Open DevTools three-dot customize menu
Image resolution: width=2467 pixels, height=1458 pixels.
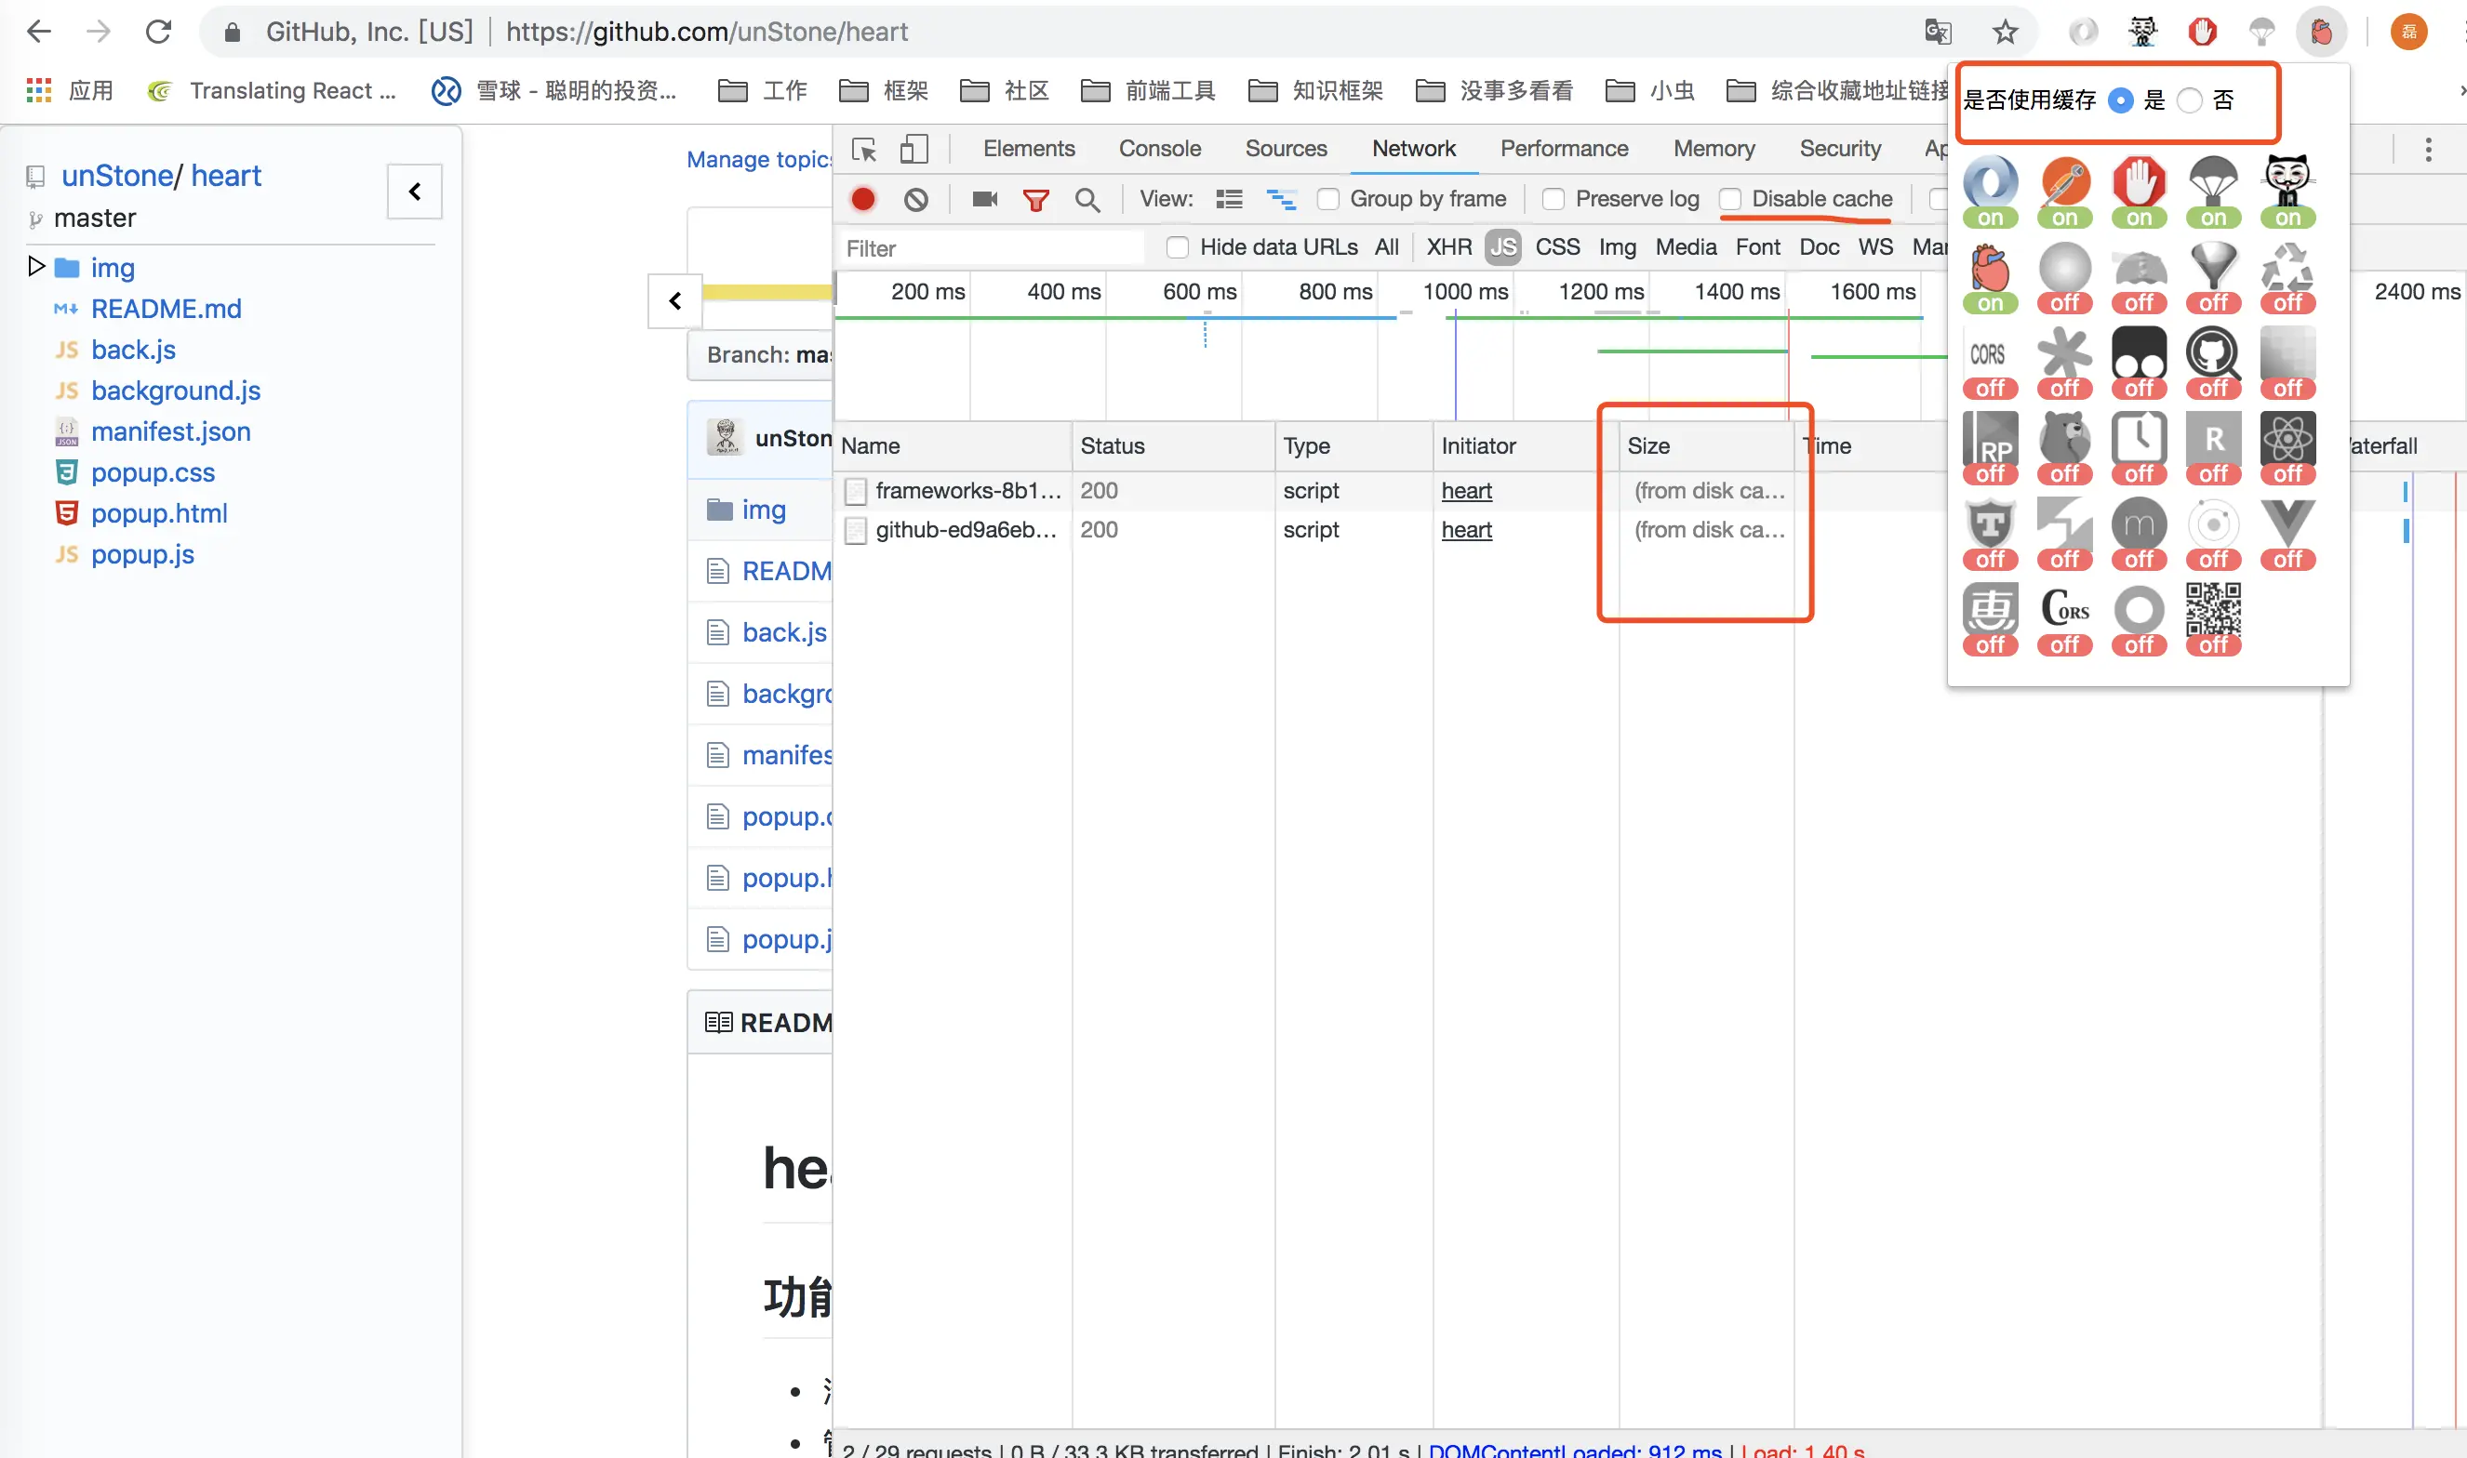2428,150
